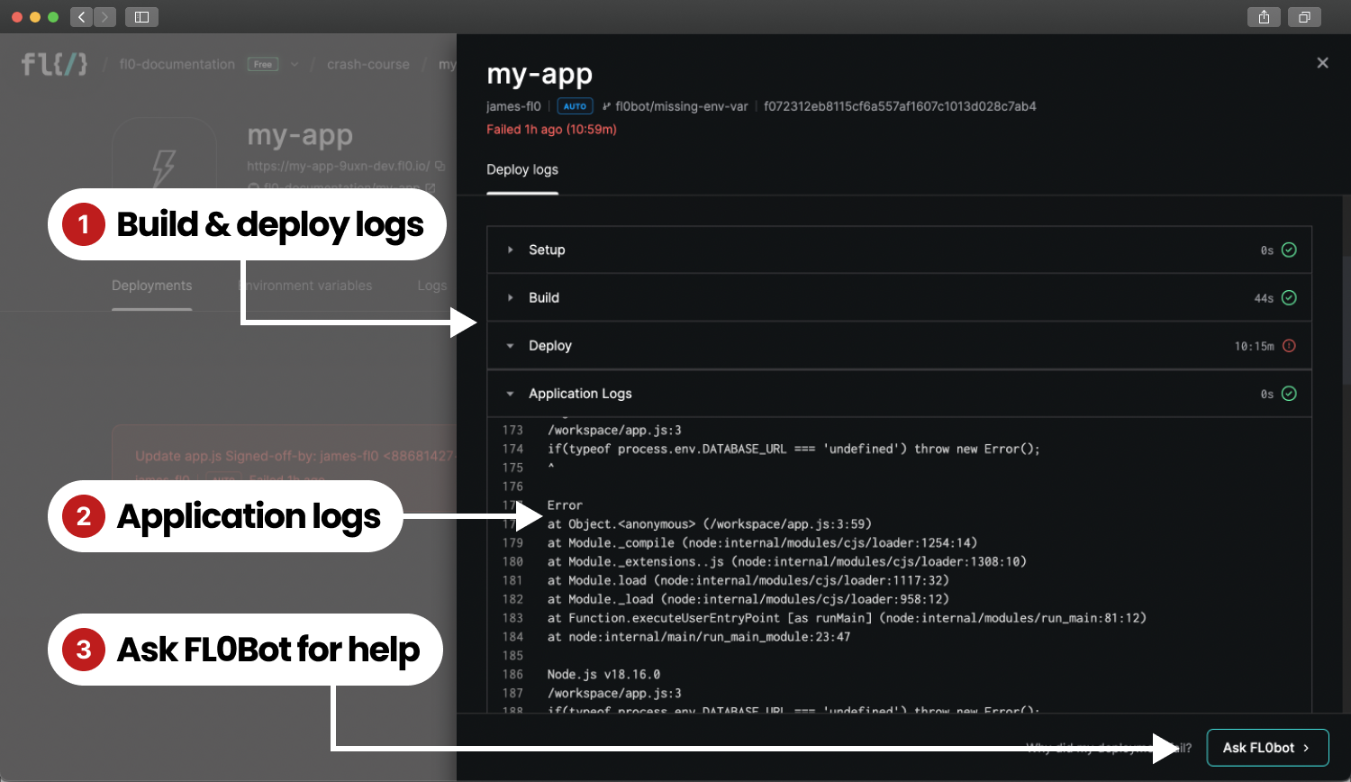Open the workspace dropdown chevron beside Free
The width and height of the screenshot is (1351, 782).
(x=294, y=64)
